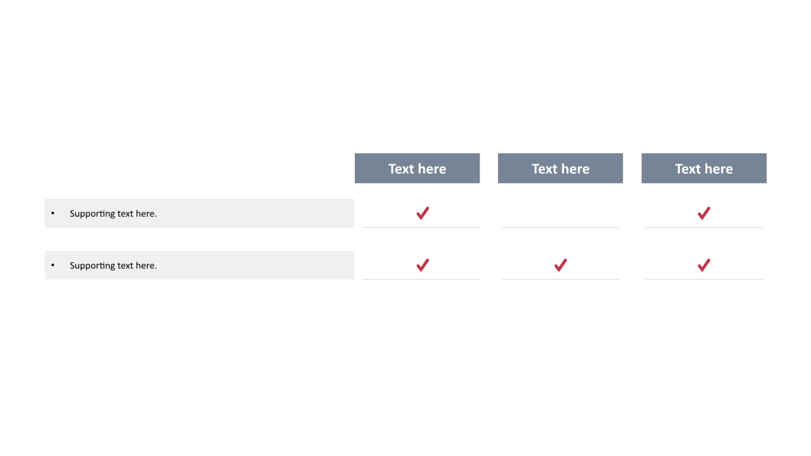Click the underline beneath the top-row first-column checkmark
The width and height of the screenshot is (811, 456).
pos(421,227)
